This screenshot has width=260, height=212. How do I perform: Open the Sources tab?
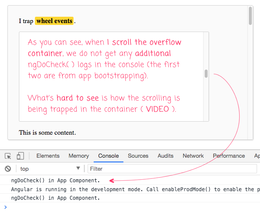138,156
